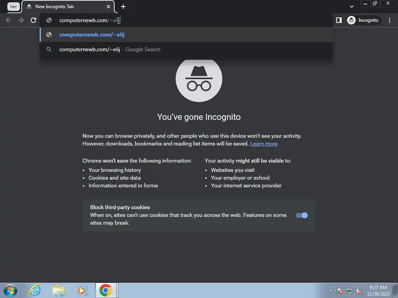Viewport: 398px width, 298px height.
Task: Open the Windows Start menu
Action: pos(10,290)
